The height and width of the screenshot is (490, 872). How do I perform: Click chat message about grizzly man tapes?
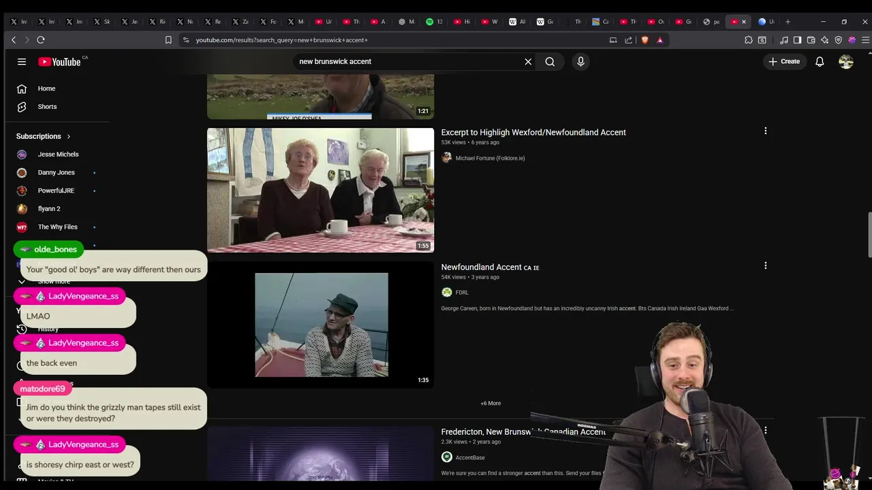point(113,413)
